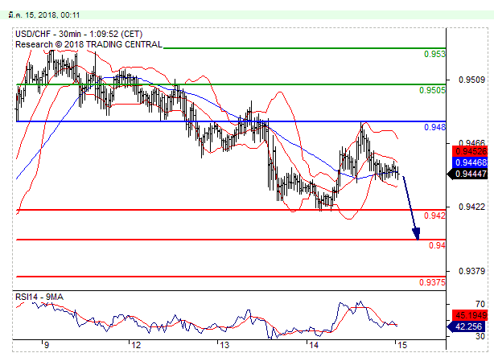494x357 pixels.
Task: Click the red 0.94526 price tag
Action: click(470, 151)
